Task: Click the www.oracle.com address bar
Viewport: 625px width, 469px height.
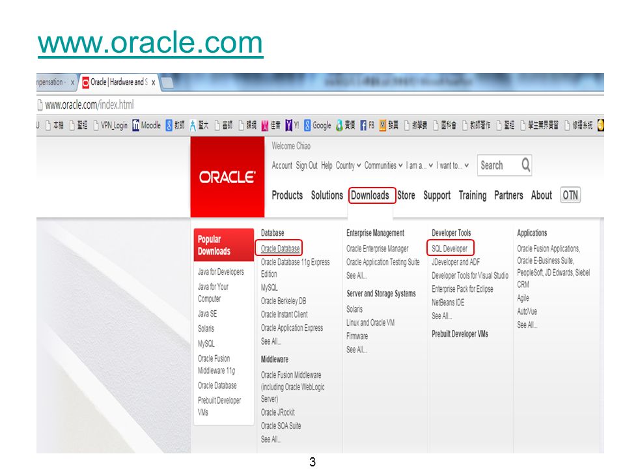Action: point(320,105)
